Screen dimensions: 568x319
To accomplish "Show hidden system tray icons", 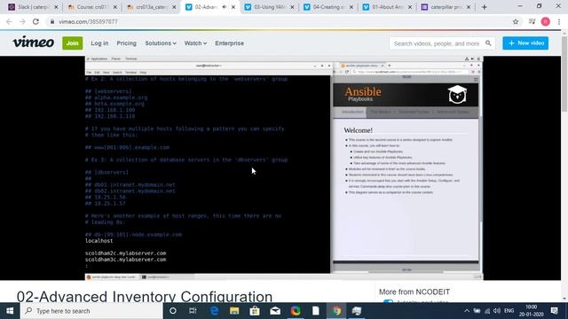I will pyautogui.click(x=467, y=311).
